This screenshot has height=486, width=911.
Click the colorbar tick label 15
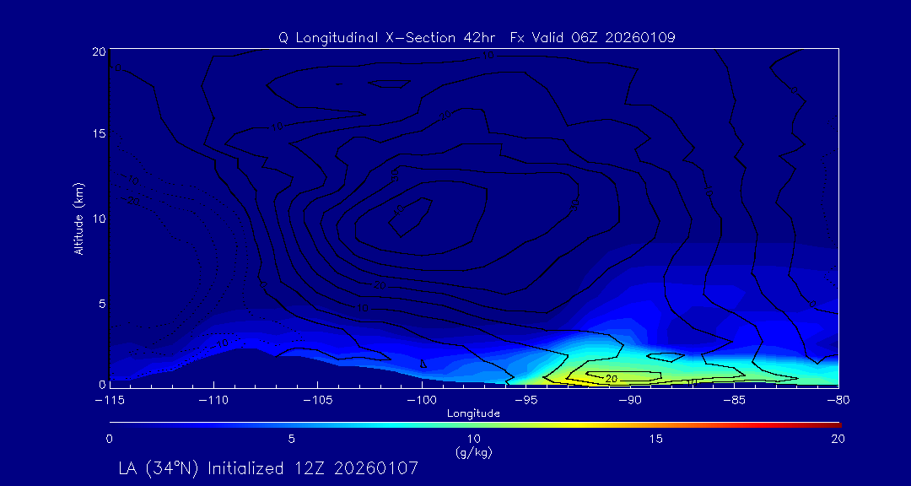pos(655,439)
